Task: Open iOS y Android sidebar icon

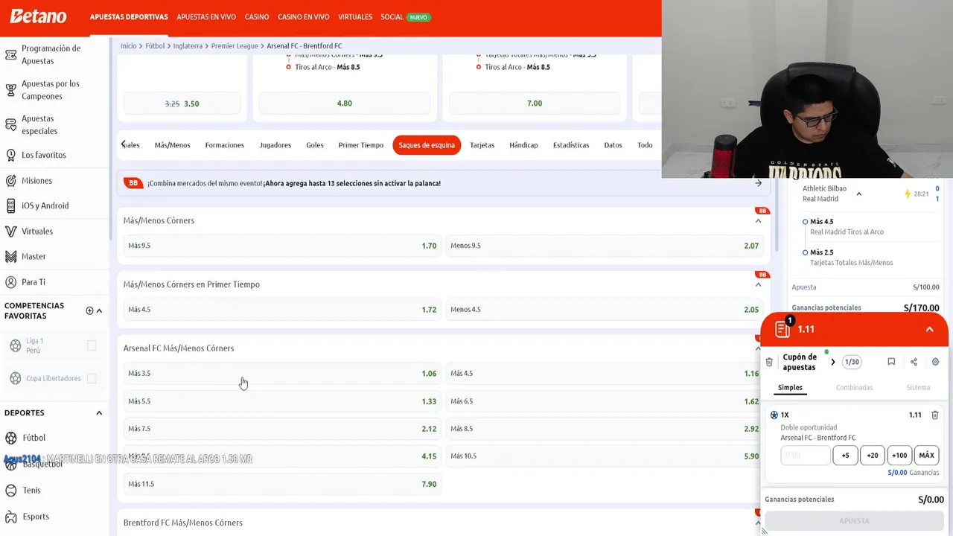Action: click(x=10, y=206)
